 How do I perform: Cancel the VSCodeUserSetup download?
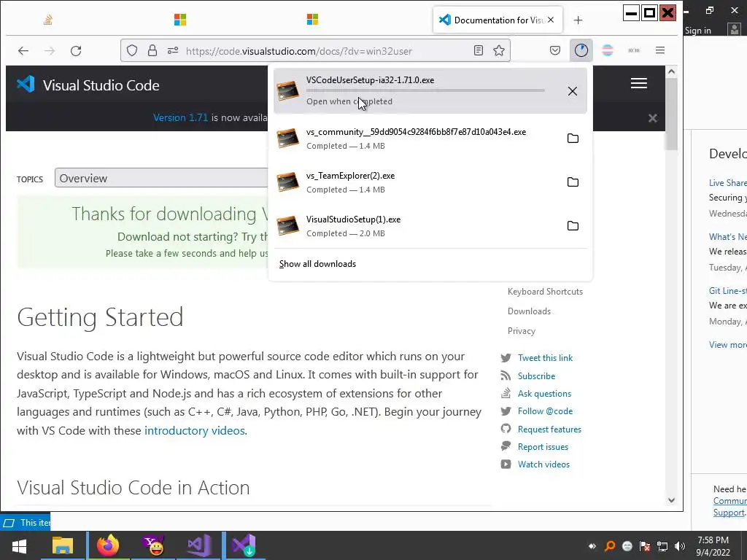coord(573,91)
